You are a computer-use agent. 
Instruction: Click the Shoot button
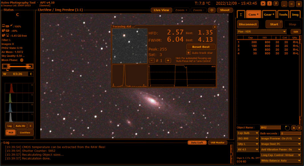click(225, 10)
